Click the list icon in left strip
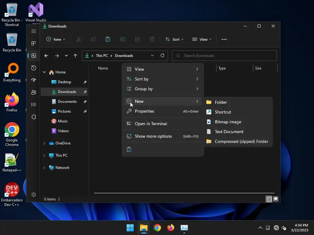The image size is (314, 235). tap(34, 105)
